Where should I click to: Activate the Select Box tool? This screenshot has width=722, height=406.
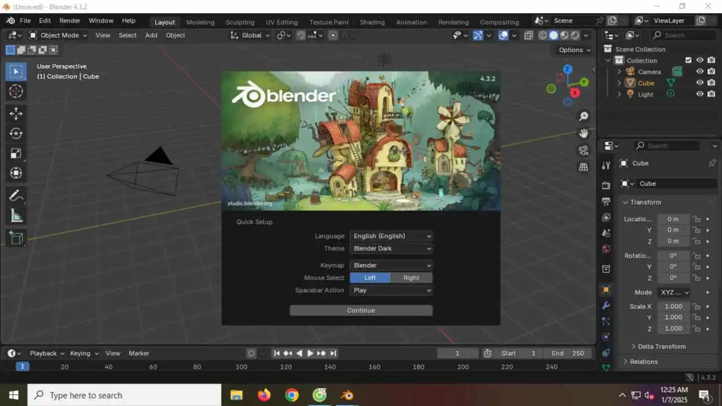[16, 71]
